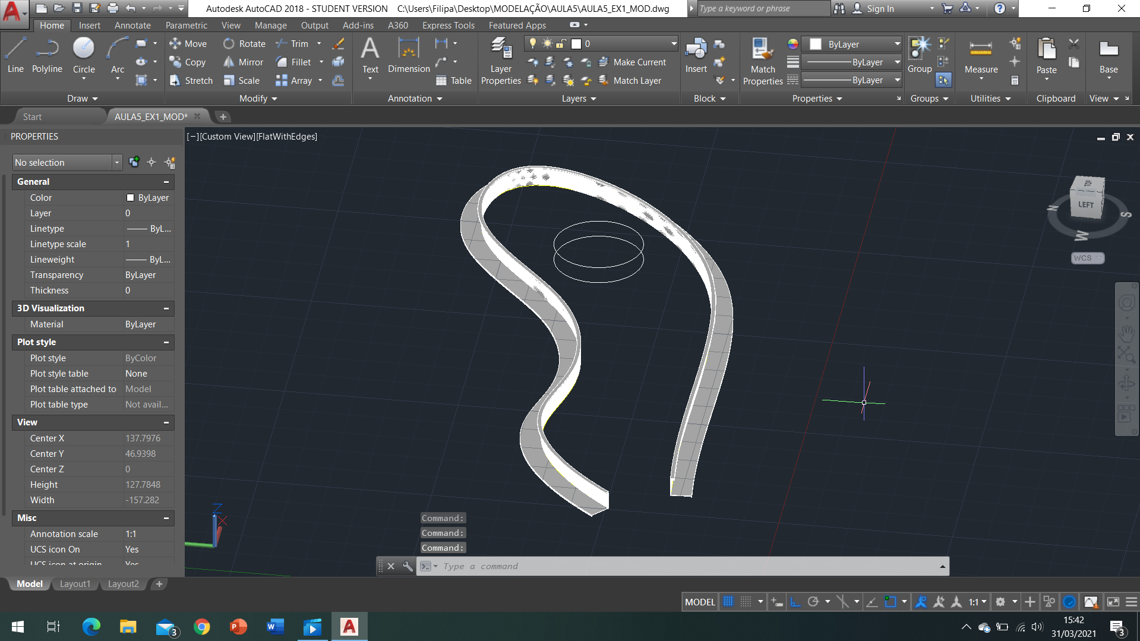Open Layer Properties manager
Screen dimensions: 1140x641
(501, 61)
